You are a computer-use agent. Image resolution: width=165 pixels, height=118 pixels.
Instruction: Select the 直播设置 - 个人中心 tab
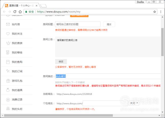tap(21, 6)
